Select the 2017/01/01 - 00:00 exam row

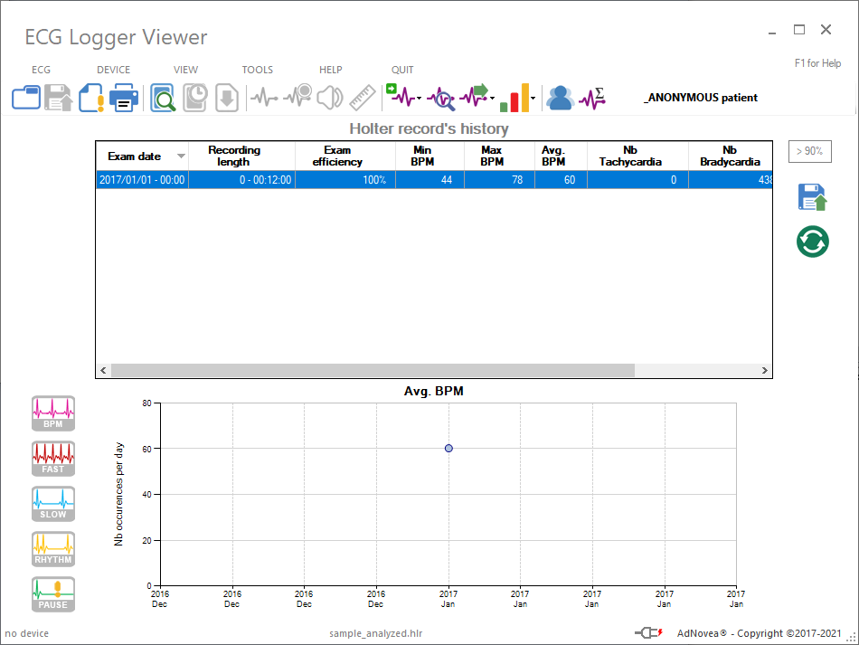[434, 180]
